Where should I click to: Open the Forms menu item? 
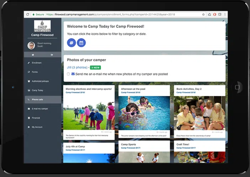pyautogui.click(x=35, y=72)
